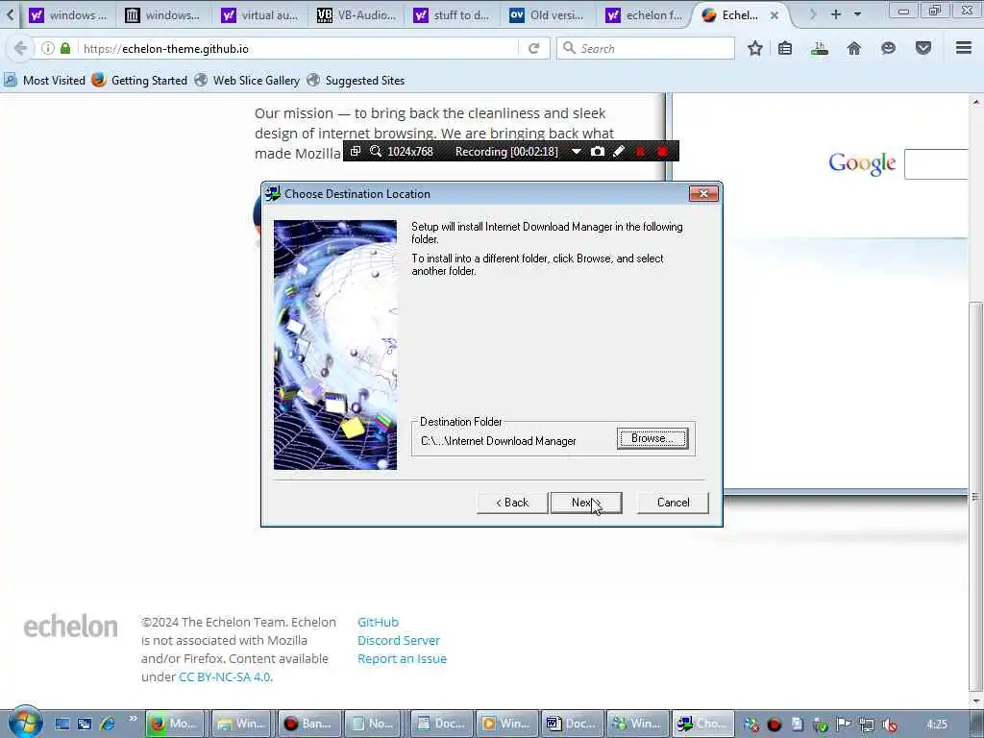Open the Discord Server footer link
984x738 pixels.
pos(399,640)
